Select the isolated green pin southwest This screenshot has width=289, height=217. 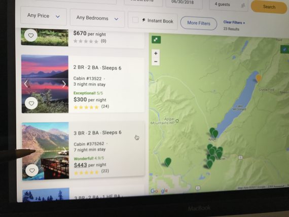(x=168, y=162)
